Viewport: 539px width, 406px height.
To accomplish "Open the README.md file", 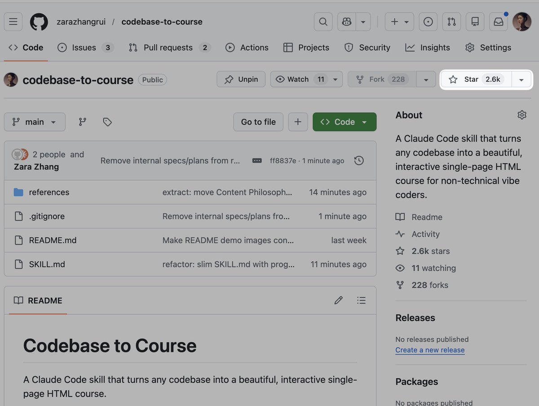I will click(53, 240).
